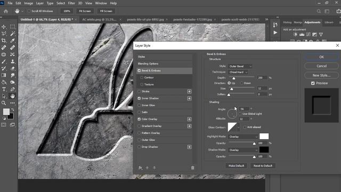Select the Path Selection tool
Screen dimensions: 341x192
(x=4, y=96)
